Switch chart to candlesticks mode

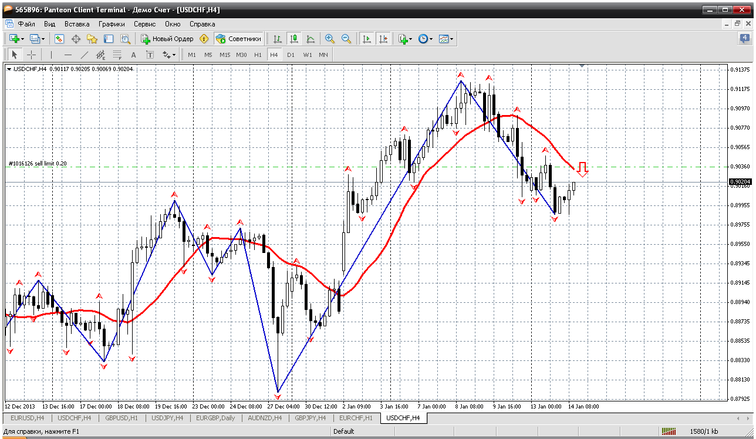pos(294,39)
